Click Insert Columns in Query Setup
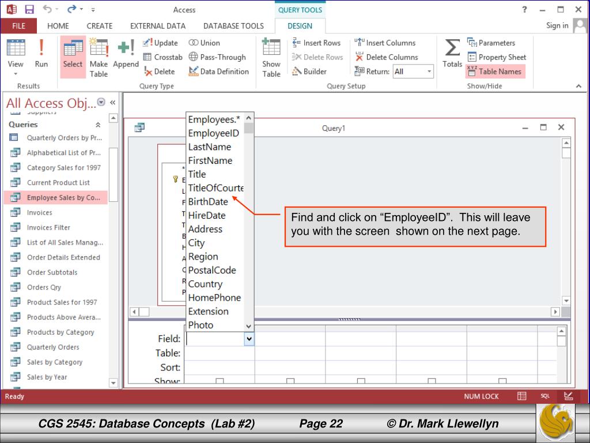 pos(385,43)
